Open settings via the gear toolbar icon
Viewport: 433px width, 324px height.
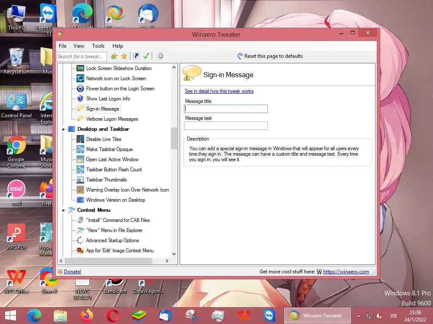[160, 56]
